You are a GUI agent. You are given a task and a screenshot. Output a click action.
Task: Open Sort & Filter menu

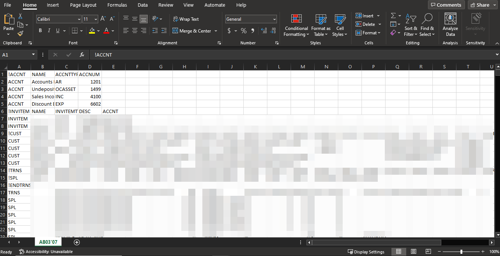411,25
